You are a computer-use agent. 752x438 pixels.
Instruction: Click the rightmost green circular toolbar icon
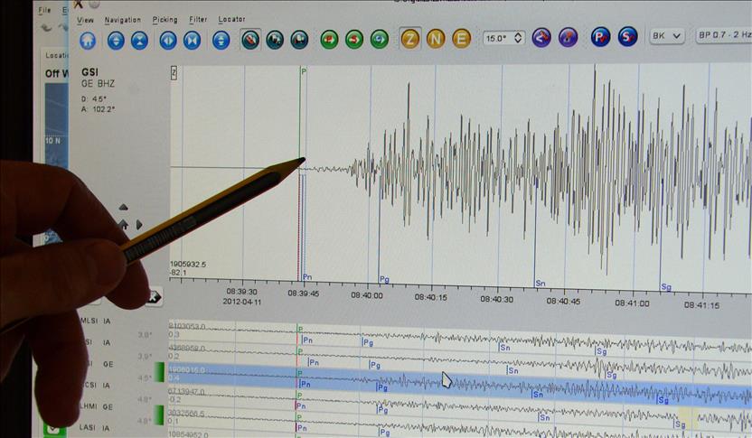tap(380, 39)
